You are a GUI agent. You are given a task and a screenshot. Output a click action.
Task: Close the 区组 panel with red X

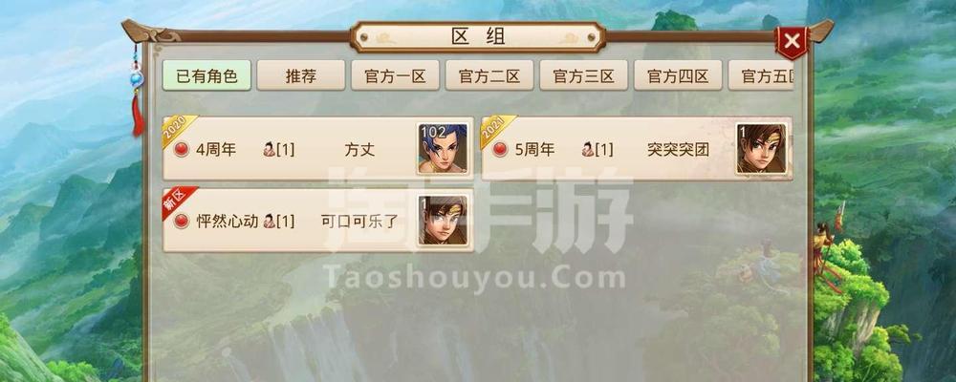(x=792, y=41)
